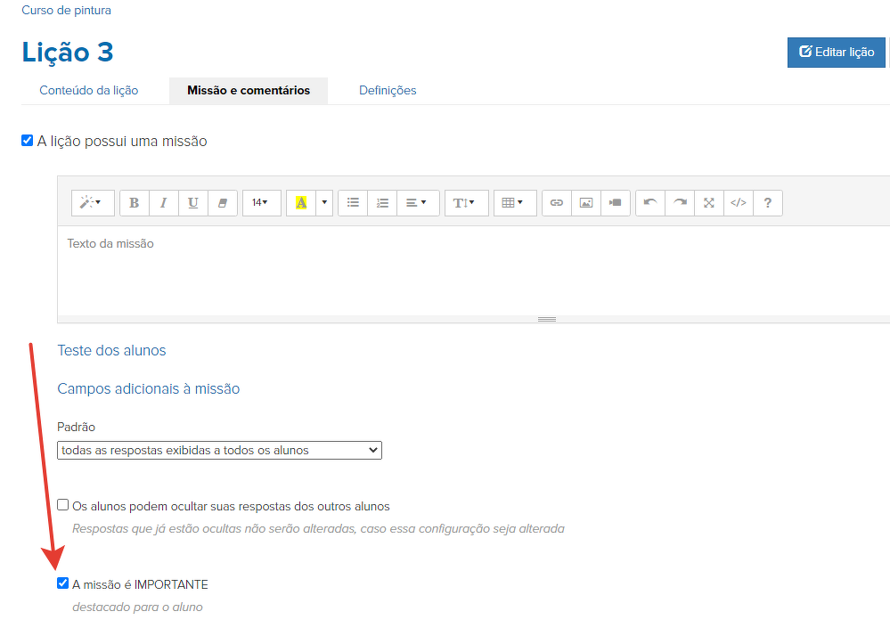Open the 'Teste dos alunos' link
The width and height of the screenshot is (890, 636).
tap(111, 350)
